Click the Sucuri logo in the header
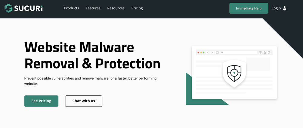 pyautogui.click(x=23, y=8)
